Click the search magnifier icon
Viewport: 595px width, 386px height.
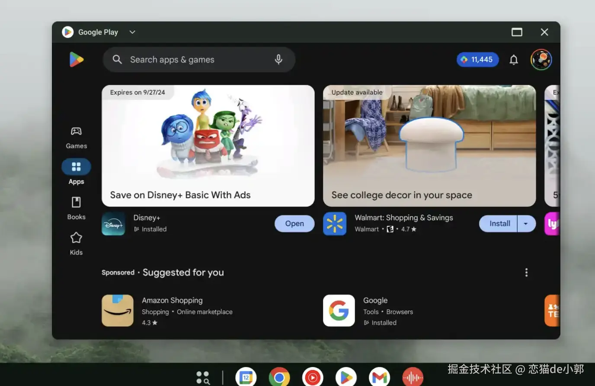coord(117,59)
